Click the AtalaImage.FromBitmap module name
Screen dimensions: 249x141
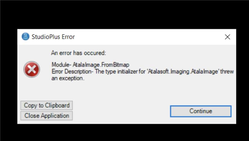point(101,65)
